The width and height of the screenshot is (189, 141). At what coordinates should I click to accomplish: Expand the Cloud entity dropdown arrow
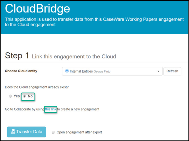(x=158, y=71)
